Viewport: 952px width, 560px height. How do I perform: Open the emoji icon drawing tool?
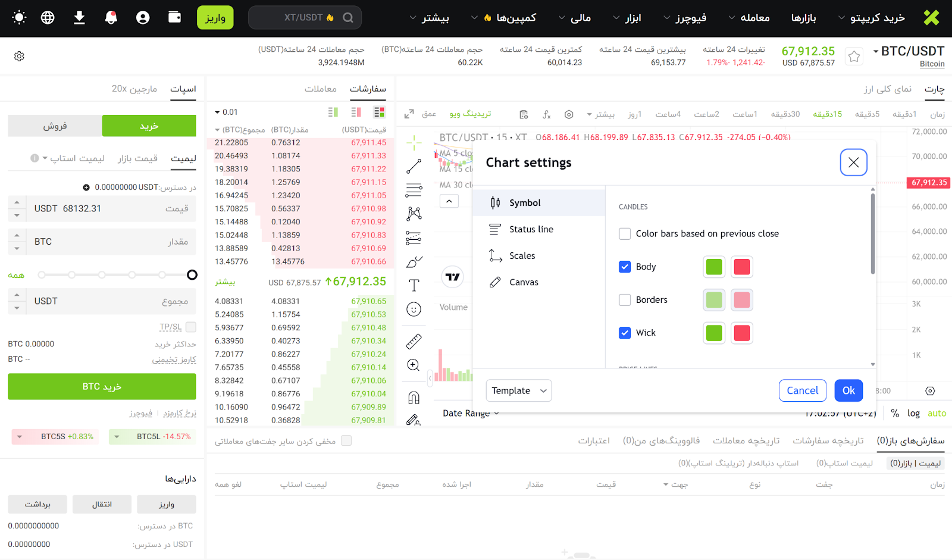click(x=414, y=309)
